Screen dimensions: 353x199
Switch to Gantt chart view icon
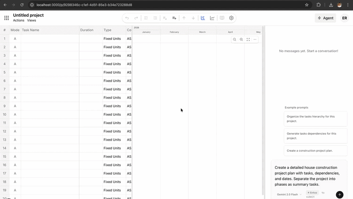203,18
